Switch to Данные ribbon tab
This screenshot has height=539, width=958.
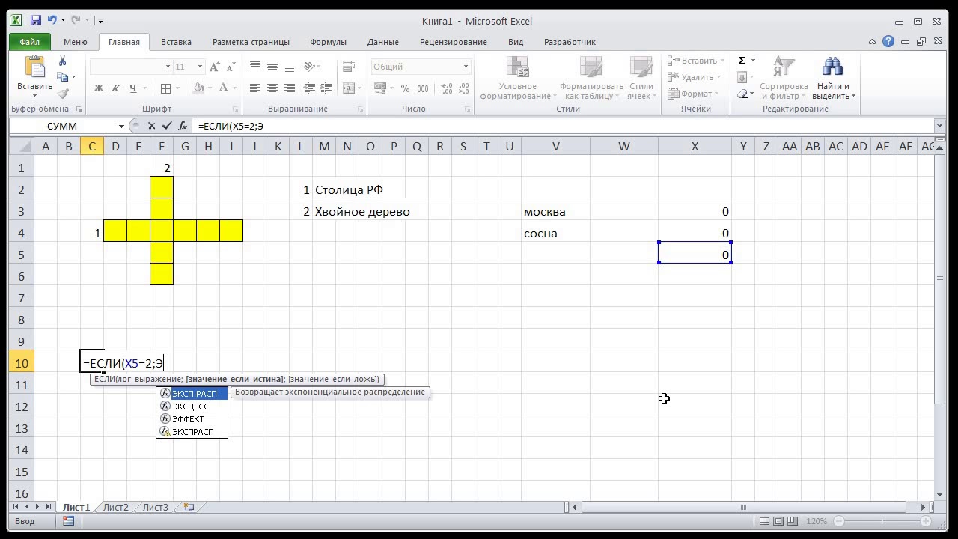383,42
